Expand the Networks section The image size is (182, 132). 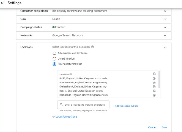click(x=165, y=35)
